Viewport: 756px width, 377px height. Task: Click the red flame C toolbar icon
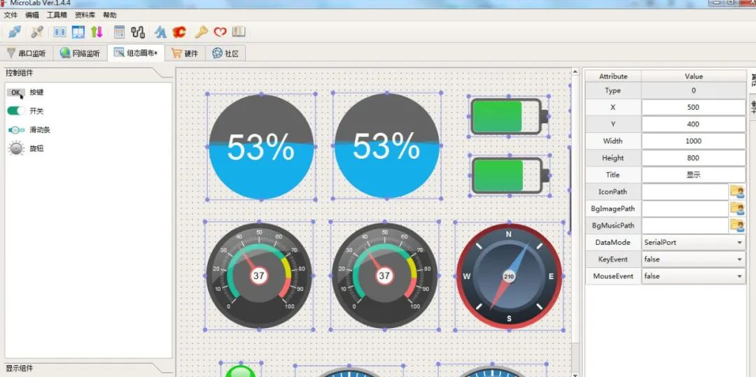tap(179, 32)
